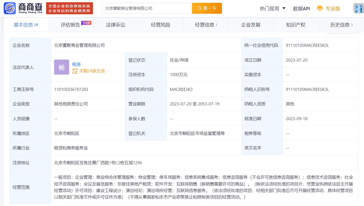This screenshot has height=206, width=364.
Task: Go to the 知识产权 tab
Action: (x=296, y=25)
